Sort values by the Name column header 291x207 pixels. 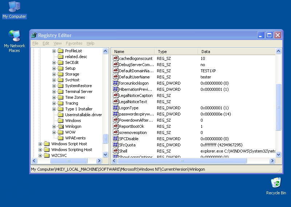[133, 52]
